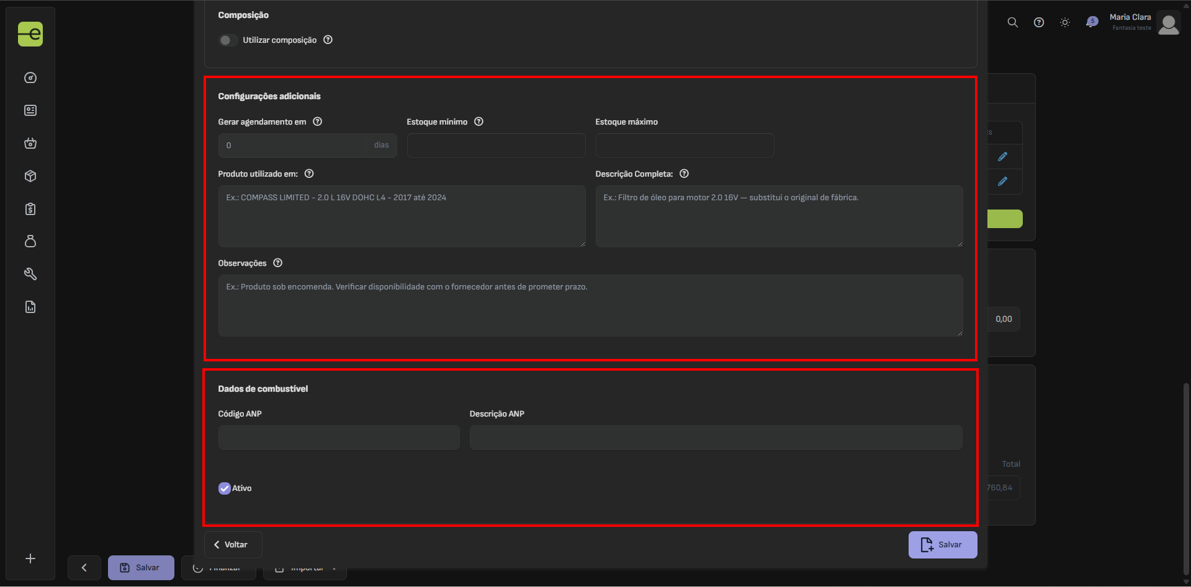Toggle the light theme sun icon
This screenshot has height=587, width=1191.
click(x=1065, y=22)
